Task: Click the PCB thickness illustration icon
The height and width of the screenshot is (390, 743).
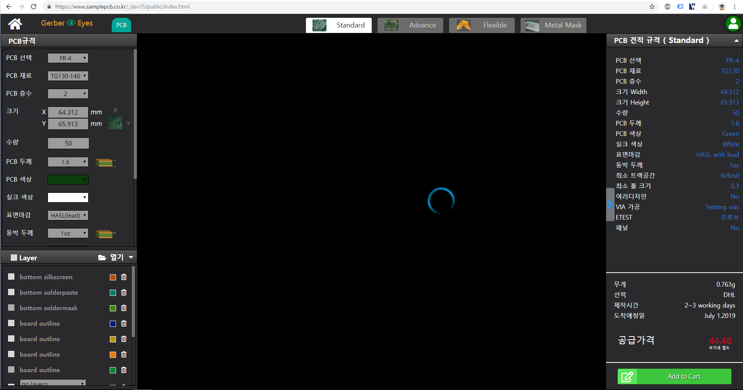Action: tap(106, 163)
